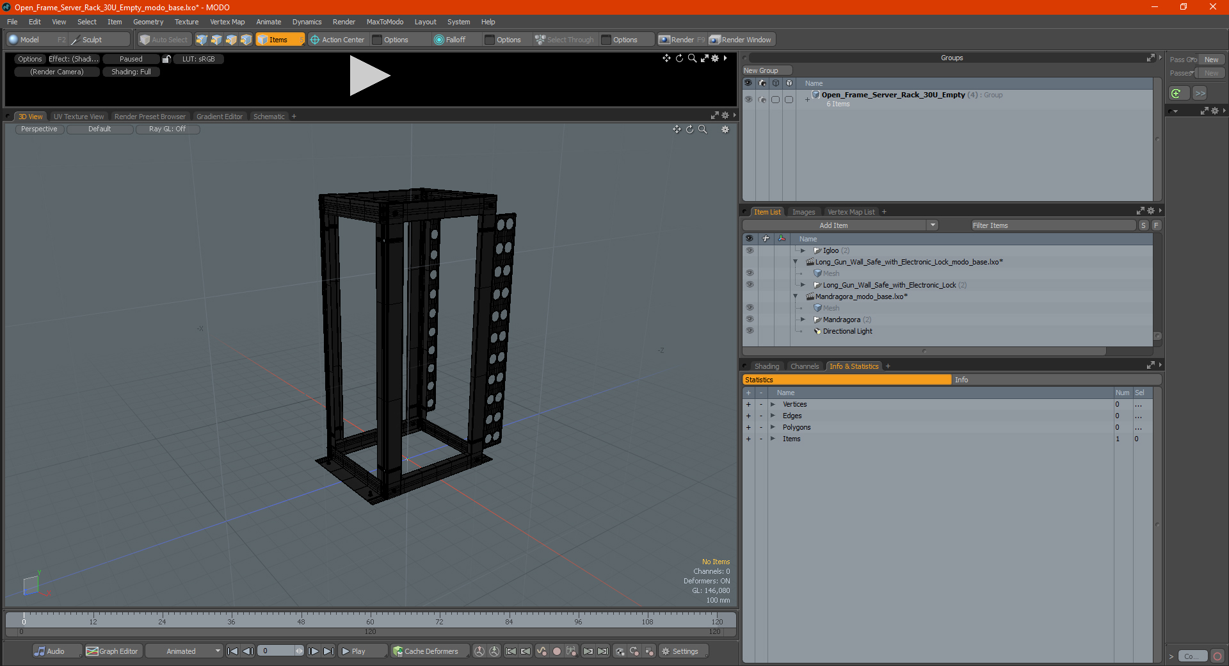Switch to UV Texture View tab
This screenshot has width=1229, height=666.
(78, 117)
